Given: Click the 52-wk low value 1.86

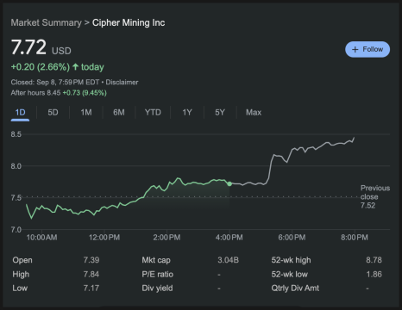Looking at the screenshot, I should pos(374,274).
